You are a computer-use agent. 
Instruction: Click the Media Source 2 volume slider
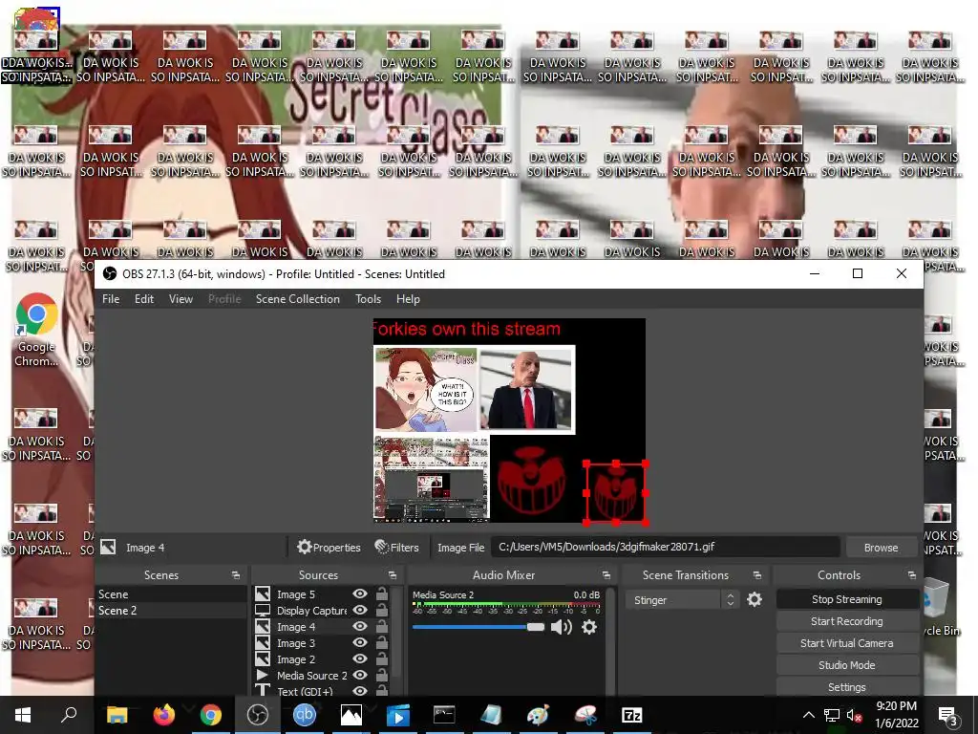pos(478,627)
